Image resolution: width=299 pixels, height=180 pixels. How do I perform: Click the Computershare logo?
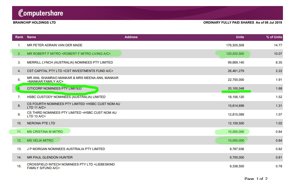[41, 13]
